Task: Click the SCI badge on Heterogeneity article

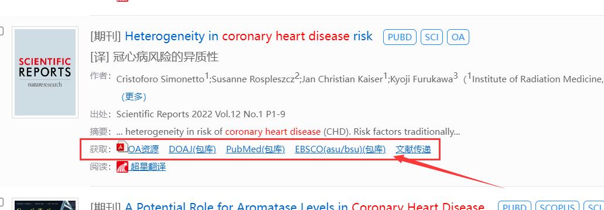Action: tap(431, 37)
